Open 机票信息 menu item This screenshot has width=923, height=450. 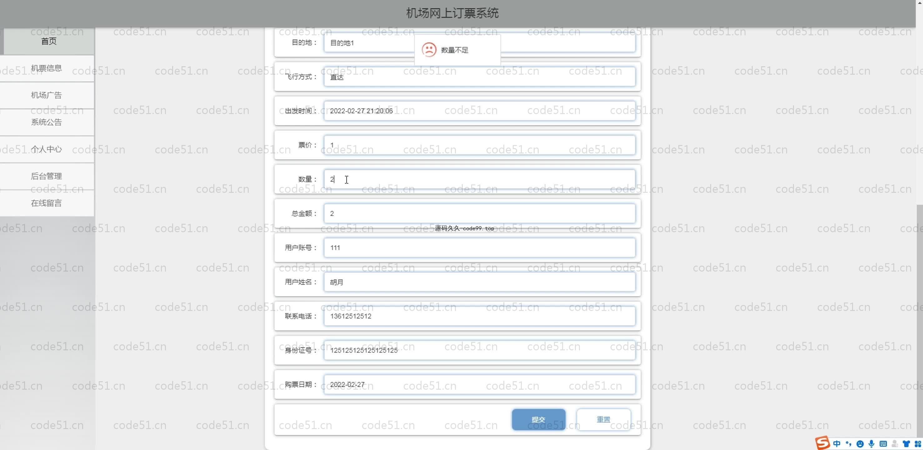pyautogui.click(x=47, y=68)
